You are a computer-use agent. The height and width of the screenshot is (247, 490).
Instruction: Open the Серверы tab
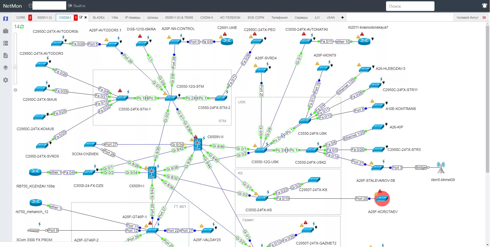pyautogui.click(x=301, y=17)
